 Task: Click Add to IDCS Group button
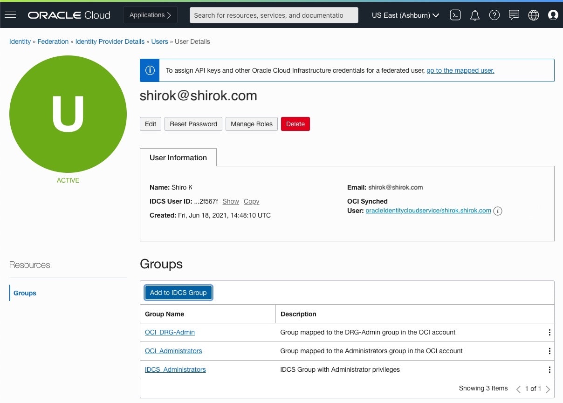[x=178, y=293]
